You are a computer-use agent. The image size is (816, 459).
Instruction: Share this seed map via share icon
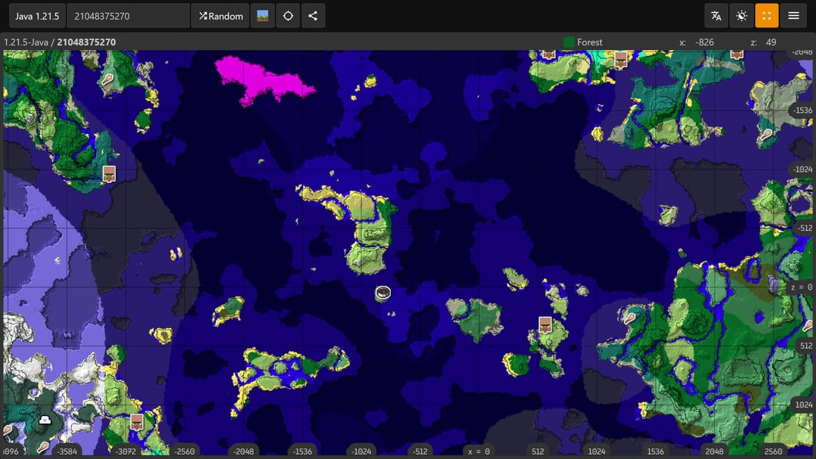pos(314,16)
